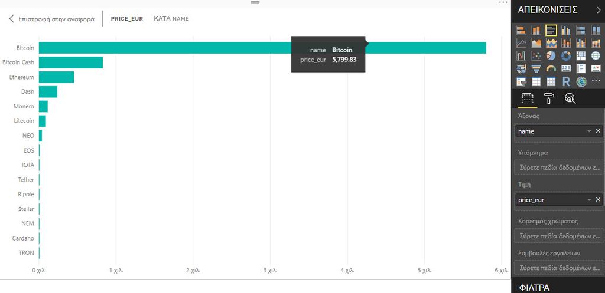This screenshot has height=293, width=605.
Task: Select the Slicer visual
Action: point(521,81)
